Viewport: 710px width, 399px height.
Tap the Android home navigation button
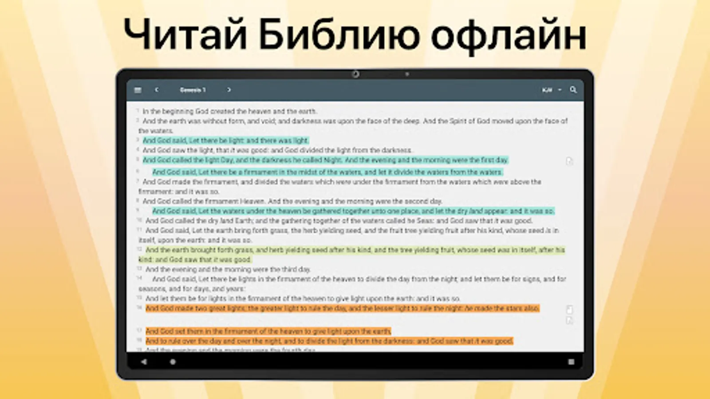click(173, 362)
